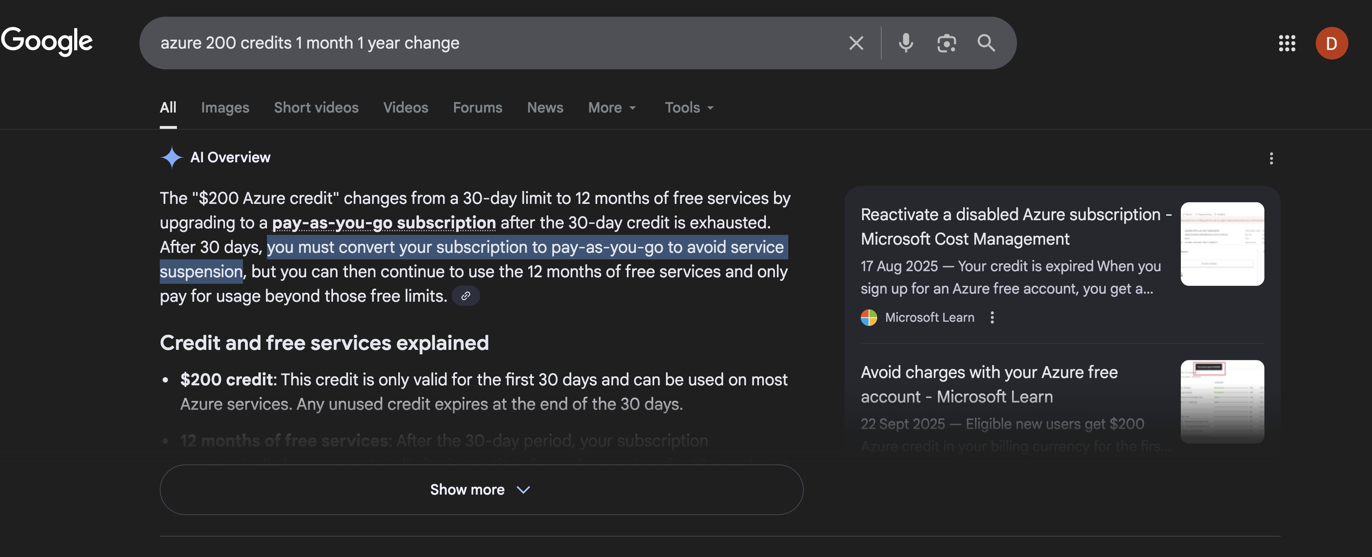Click the AI Overview sparkle icon
This screenshot has width=1372, height=557.
click(x=172, y=157)
